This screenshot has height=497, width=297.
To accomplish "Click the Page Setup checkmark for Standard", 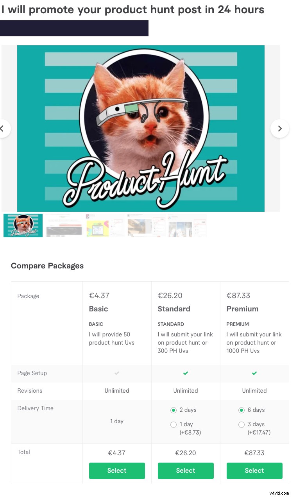I will click(x=186, y=373).
